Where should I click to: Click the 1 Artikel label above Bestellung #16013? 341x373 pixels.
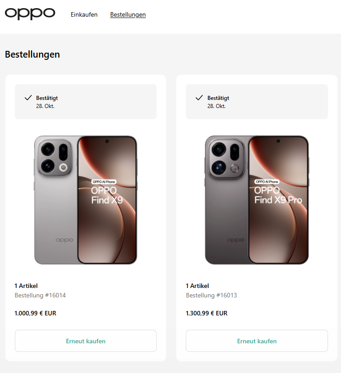point(197,286)
